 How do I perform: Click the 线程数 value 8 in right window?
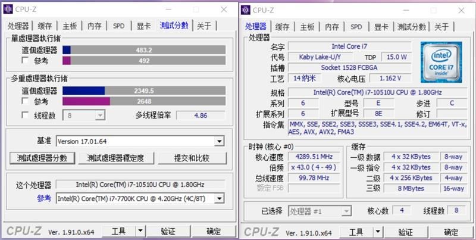point(456,210)
